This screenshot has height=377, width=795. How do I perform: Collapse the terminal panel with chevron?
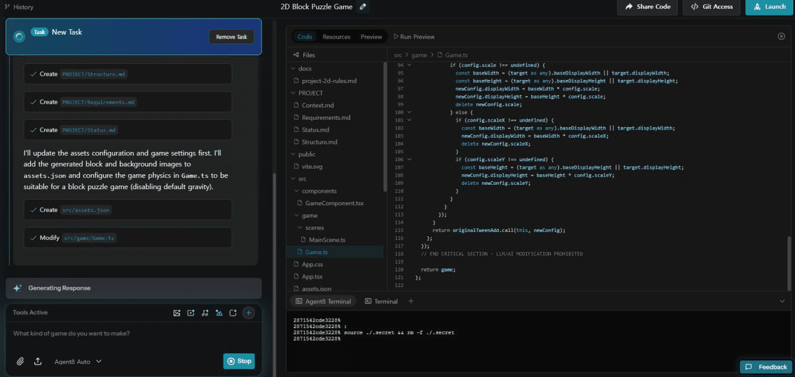click(782, 301)
